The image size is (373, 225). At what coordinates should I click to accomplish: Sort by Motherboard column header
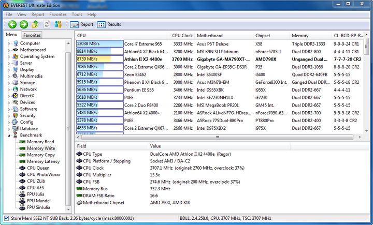[x=224, y=36]
